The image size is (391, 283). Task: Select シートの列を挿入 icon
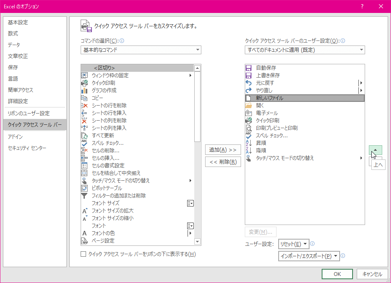[84, 128]
